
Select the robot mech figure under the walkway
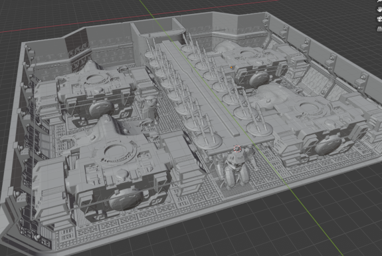point(236,168)
